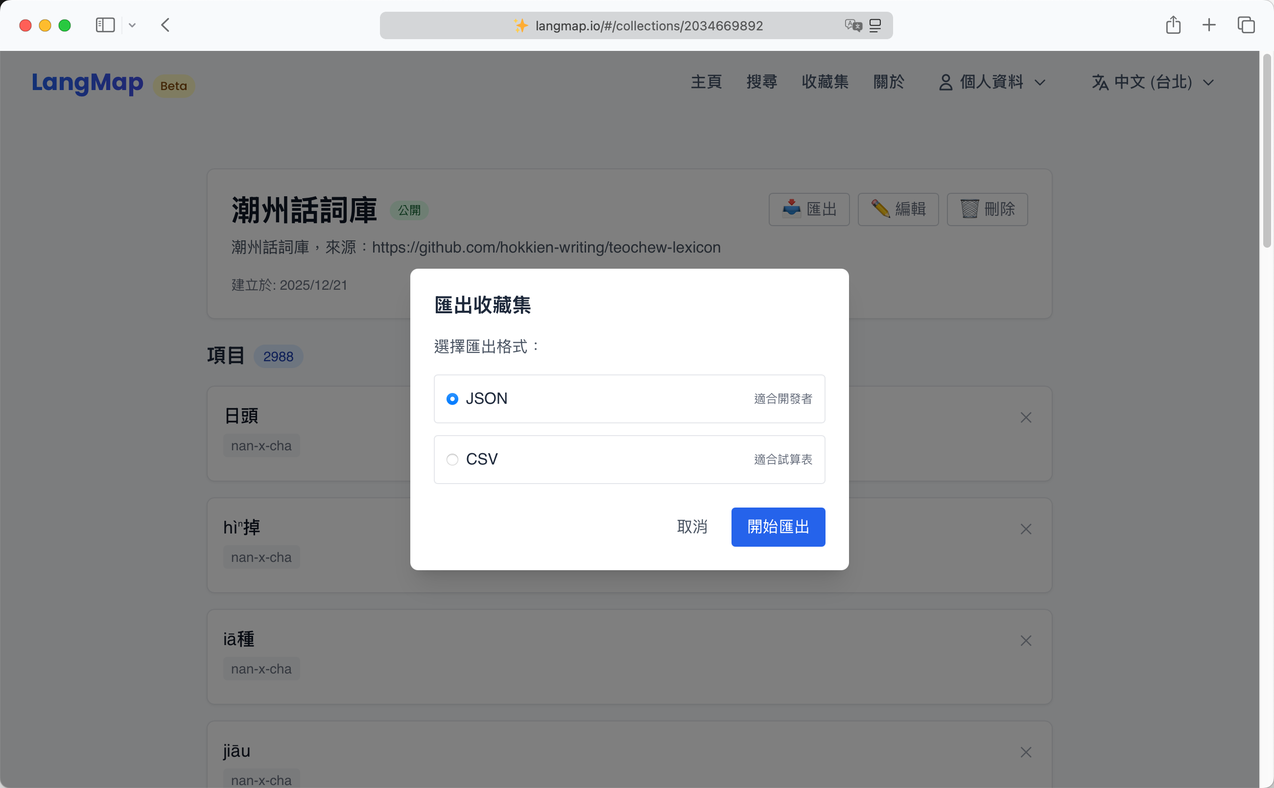
Task: Open the 匯出 export dialog icon
Action: (x=791, y=209)
